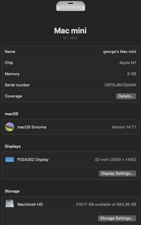
Task: Click the 419,17 GB available storage text
Action: click(x=106, y=204)
